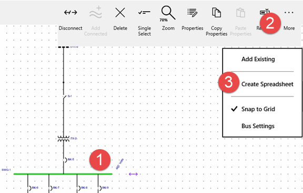Image resolution: width=303 pixels, height=193 pixels.
Task: Select the BK-9 breaker symbol
Action: click(99, 188)
